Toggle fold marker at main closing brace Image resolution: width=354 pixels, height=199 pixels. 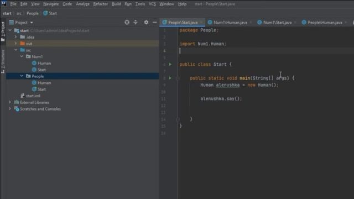178,119
